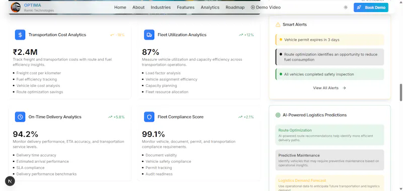Click the 94.2% delivery value
403x191 pixels.
pyautogui.click(x=26, y=134)
